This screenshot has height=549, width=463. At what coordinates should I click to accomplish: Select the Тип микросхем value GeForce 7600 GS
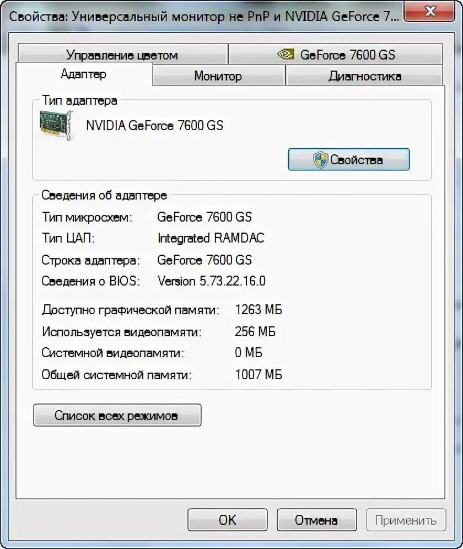click(x=204, y=217)
